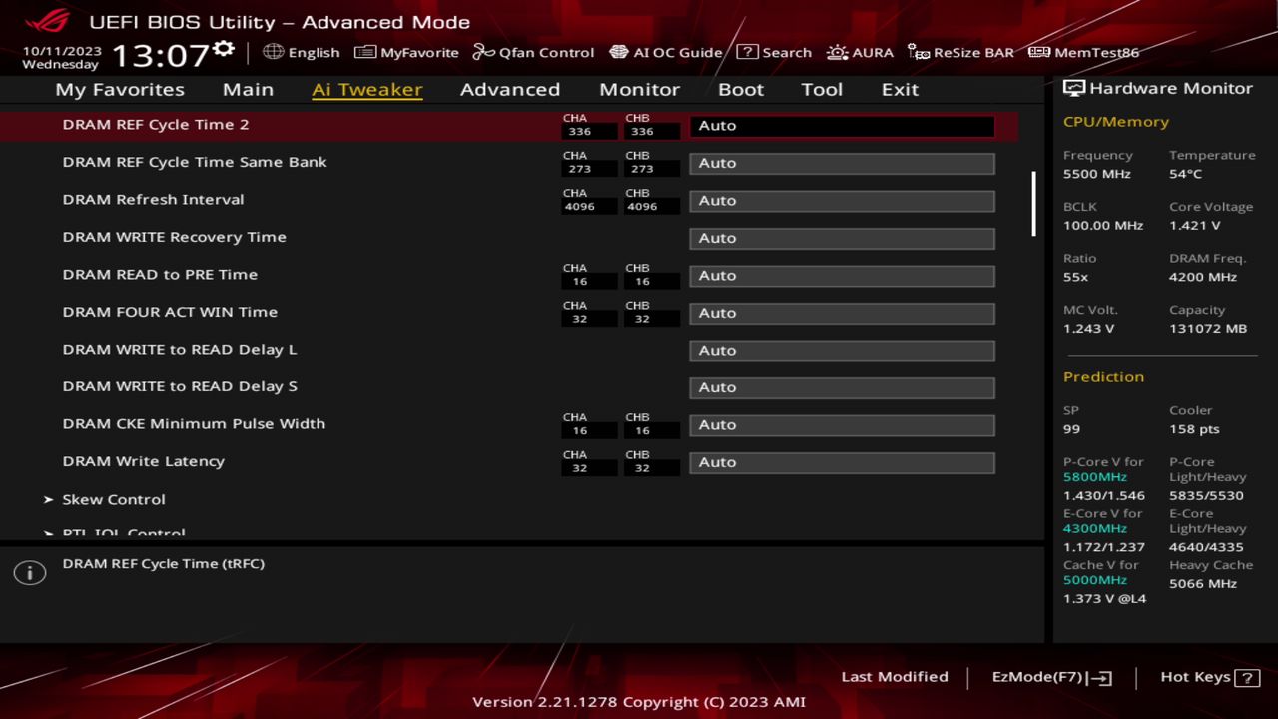Select the Ai Tweaker tab
Image resolution: width=1278 pixels, height=719 pixels.
[367, 89]
